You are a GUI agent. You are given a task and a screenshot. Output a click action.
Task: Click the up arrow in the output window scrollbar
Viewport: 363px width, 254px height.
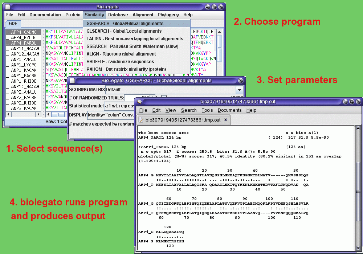point(358,128)
